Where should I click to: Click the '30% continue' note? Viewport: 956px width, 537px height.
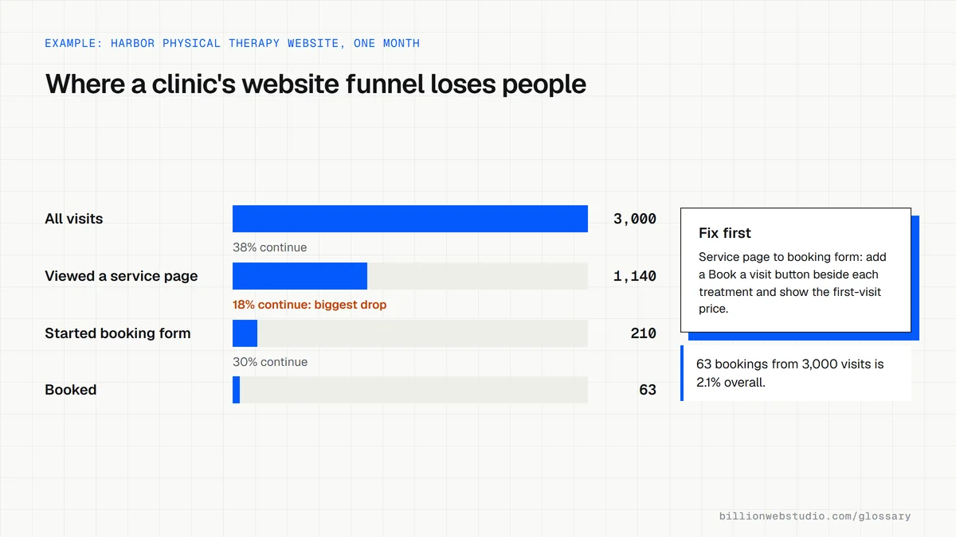269,362
